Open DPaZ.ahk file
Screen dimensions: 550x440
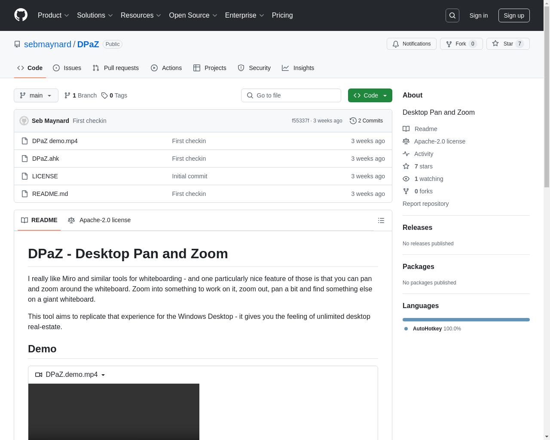tap(46, 159)
